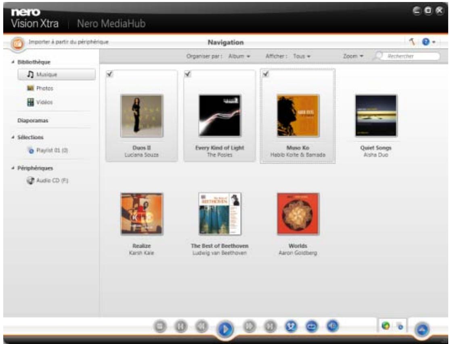Select Audio CD (F:) device
Image resolution: width=449 pixels, height=344 pixels.
point(52,180)
